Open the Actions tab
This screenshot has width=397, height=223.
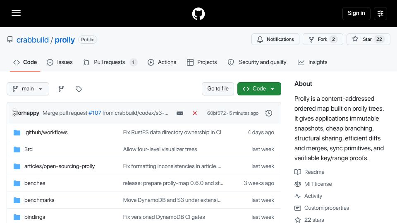pos(162,62)
